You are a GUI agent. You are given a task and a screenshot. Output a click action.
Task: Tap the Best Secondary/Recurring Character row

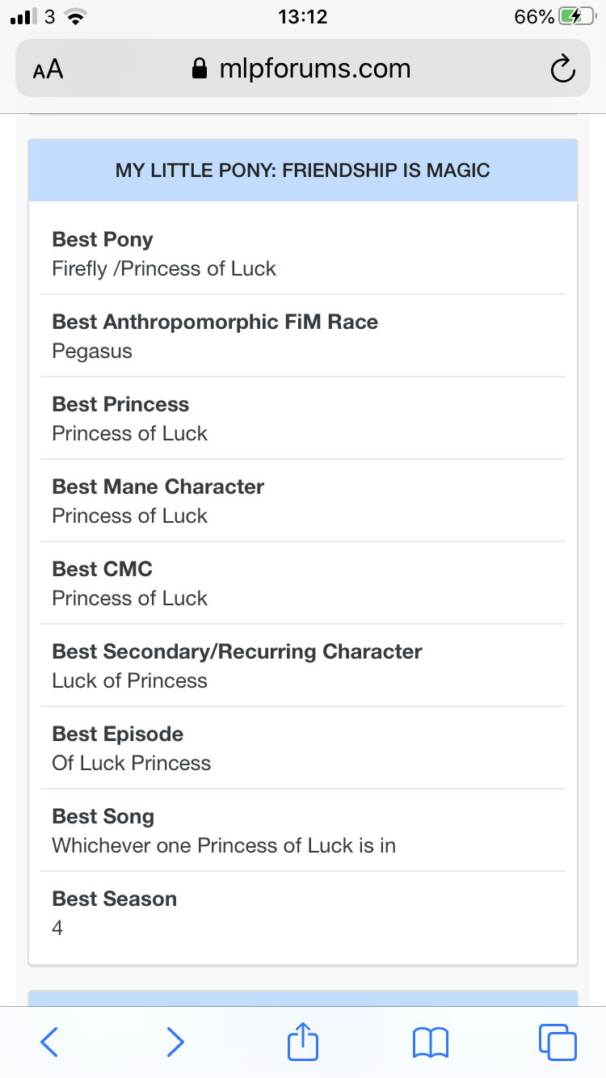(x=303, y=666)
